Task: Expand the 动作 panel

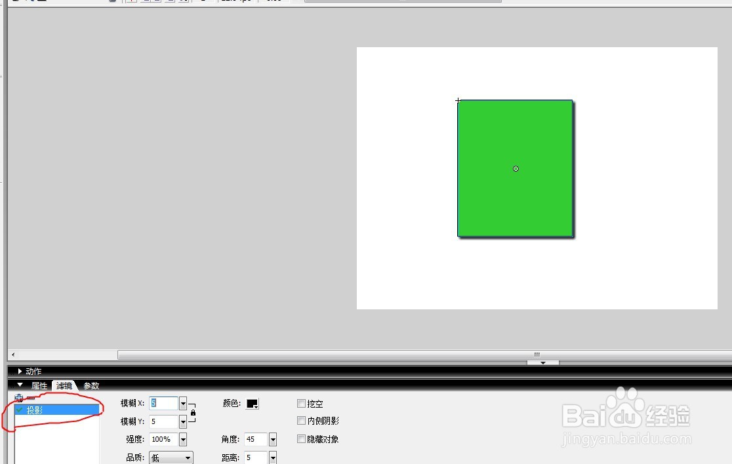Action: (20, 371)
